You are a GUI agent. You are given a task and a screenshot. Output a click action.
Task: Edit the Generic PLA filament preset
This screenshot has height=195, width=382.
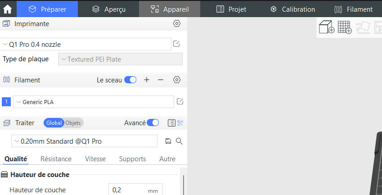click(x=180, y=101)
